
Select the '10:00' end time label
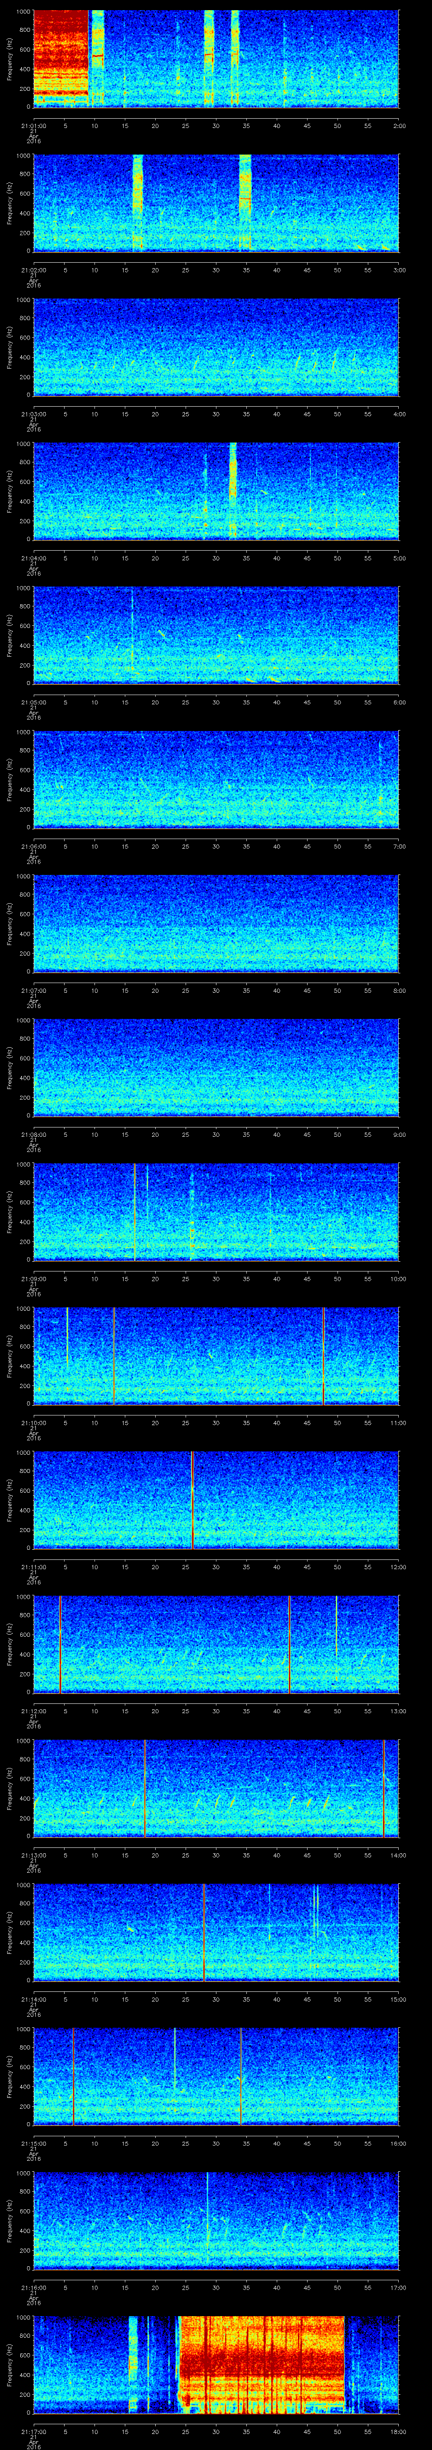tap(398, 1278)
